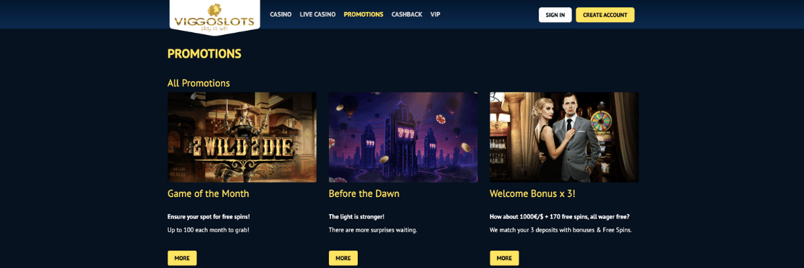This screenshot has width=804, height=268.
Task: Open the Casino menu item
Action: coord(281,15)
